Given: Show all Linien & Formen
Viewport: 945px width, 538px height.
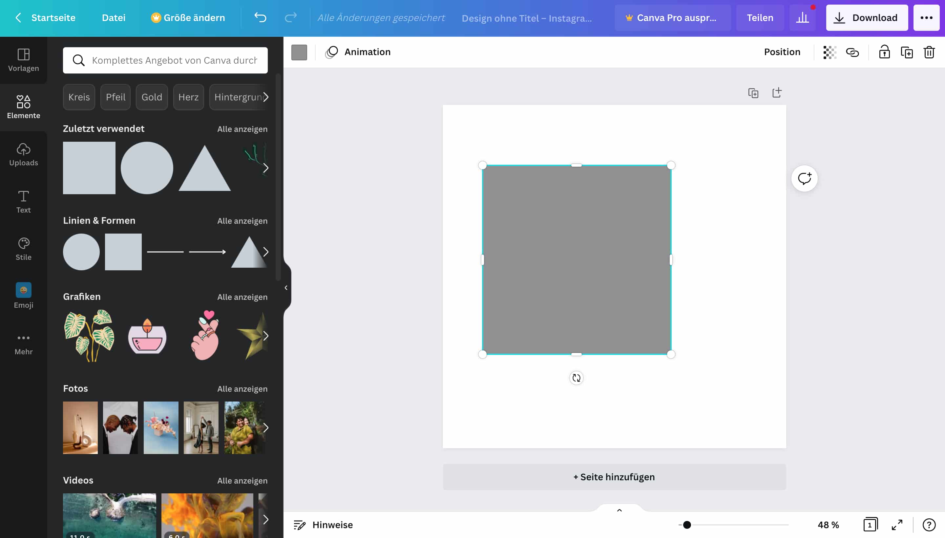Looking at the screenshot, I should 242,221.
